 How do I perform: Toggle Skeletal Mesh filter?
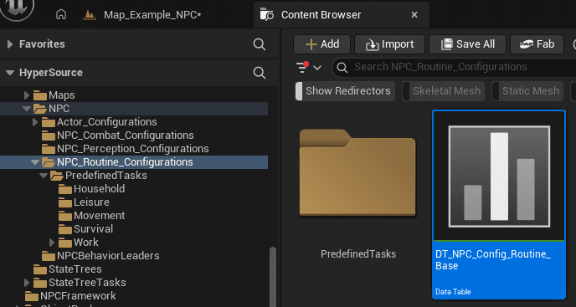(444, 91)
